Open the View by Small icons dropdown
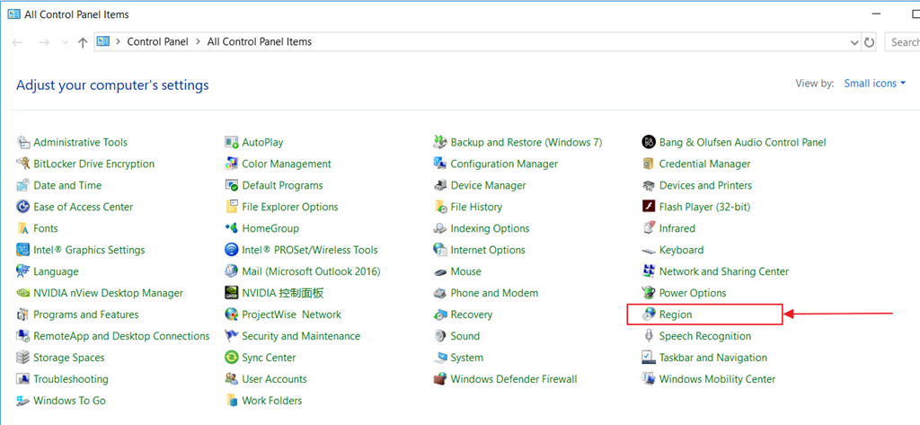The image size is (920, 425). point(874,84)
